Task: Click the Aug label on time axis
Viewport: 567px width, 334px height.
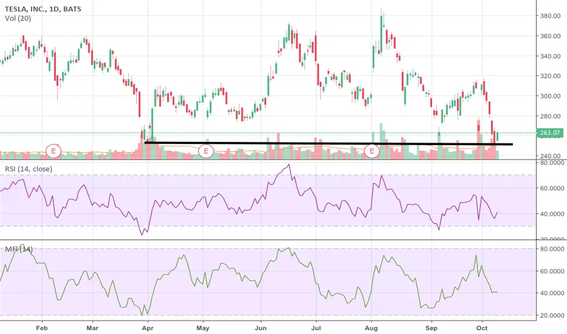Action: pos(371,328)
